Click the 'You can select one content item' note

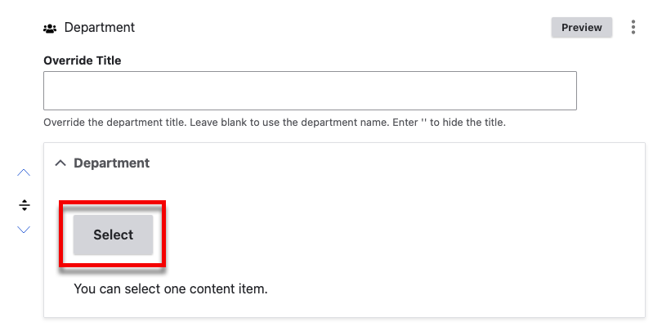(x=171, y=289)
